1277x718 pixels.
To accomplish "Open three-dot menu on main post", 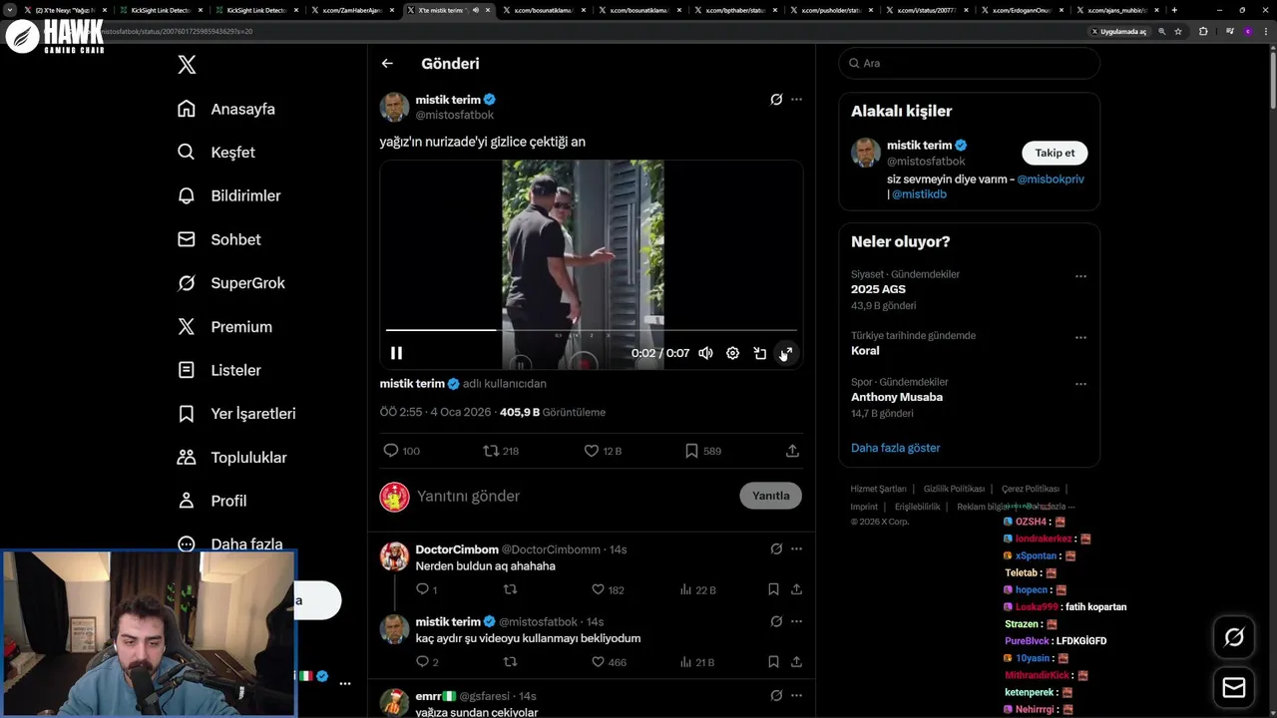I will click(796, 100).
